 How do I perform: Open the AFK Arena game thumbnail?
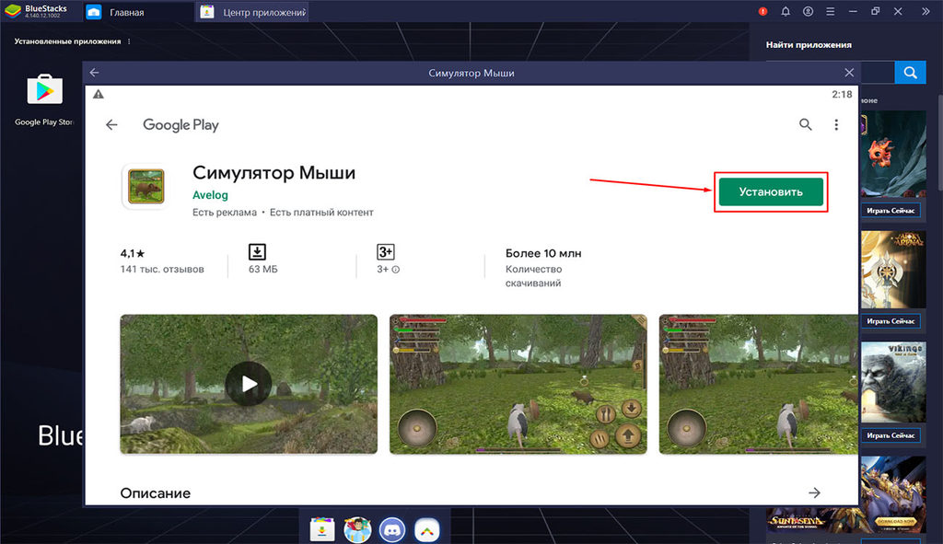pos(893,270)
